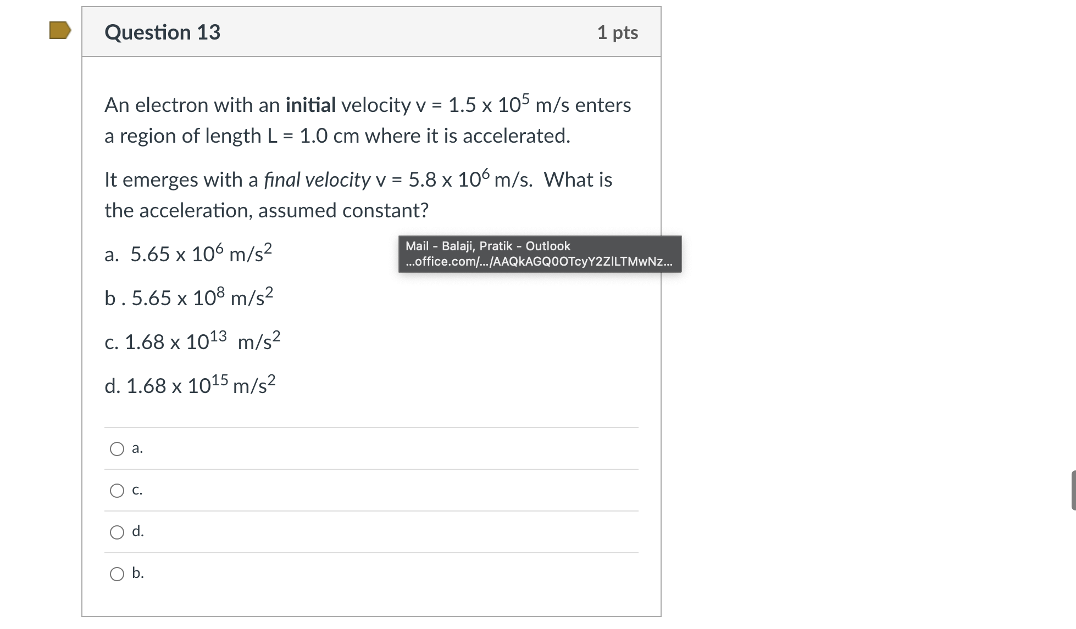Click the Question 13 header
1076x629 pixels.
coord(163,32)
